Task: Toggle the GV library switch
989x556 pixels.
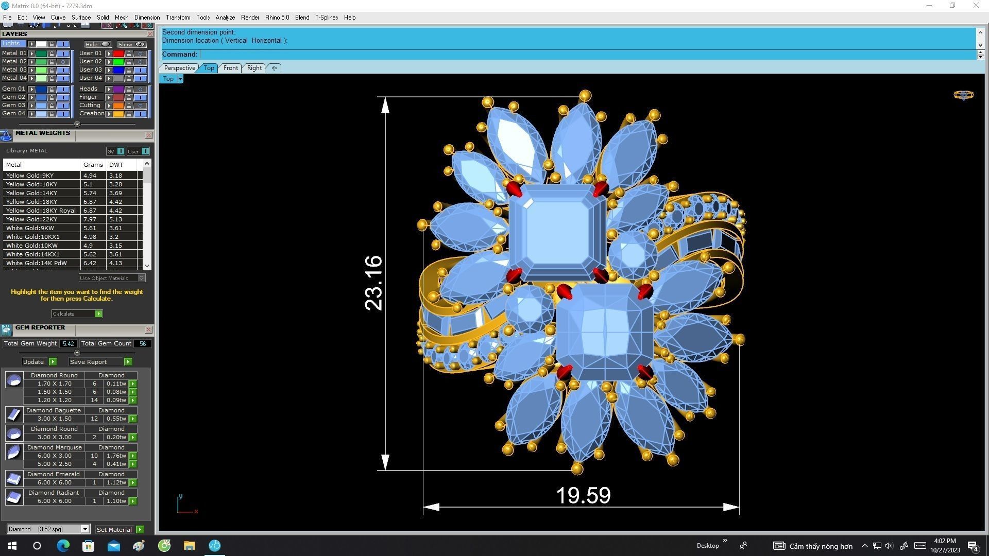Action: coord(115,151)
